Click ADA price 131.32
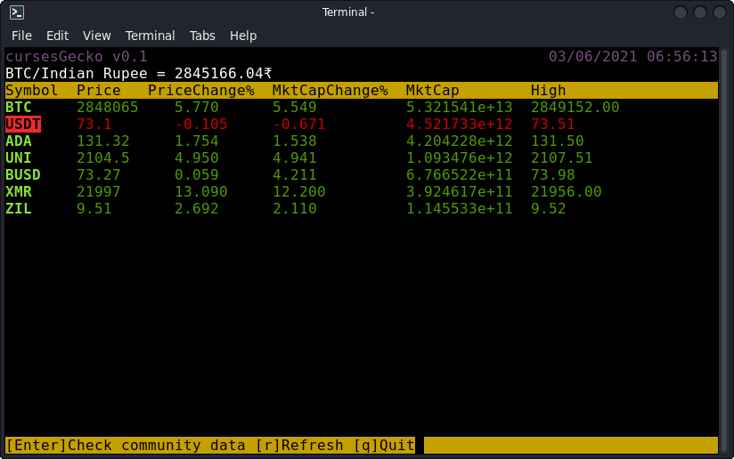The width and height of the screenshot is (734, 459). [103, 141]
